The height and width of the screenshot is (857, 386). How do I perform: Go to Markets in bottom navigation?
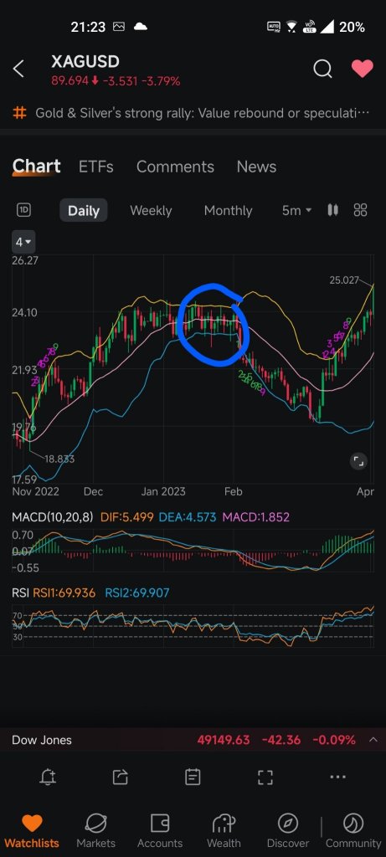coord(96,831)
